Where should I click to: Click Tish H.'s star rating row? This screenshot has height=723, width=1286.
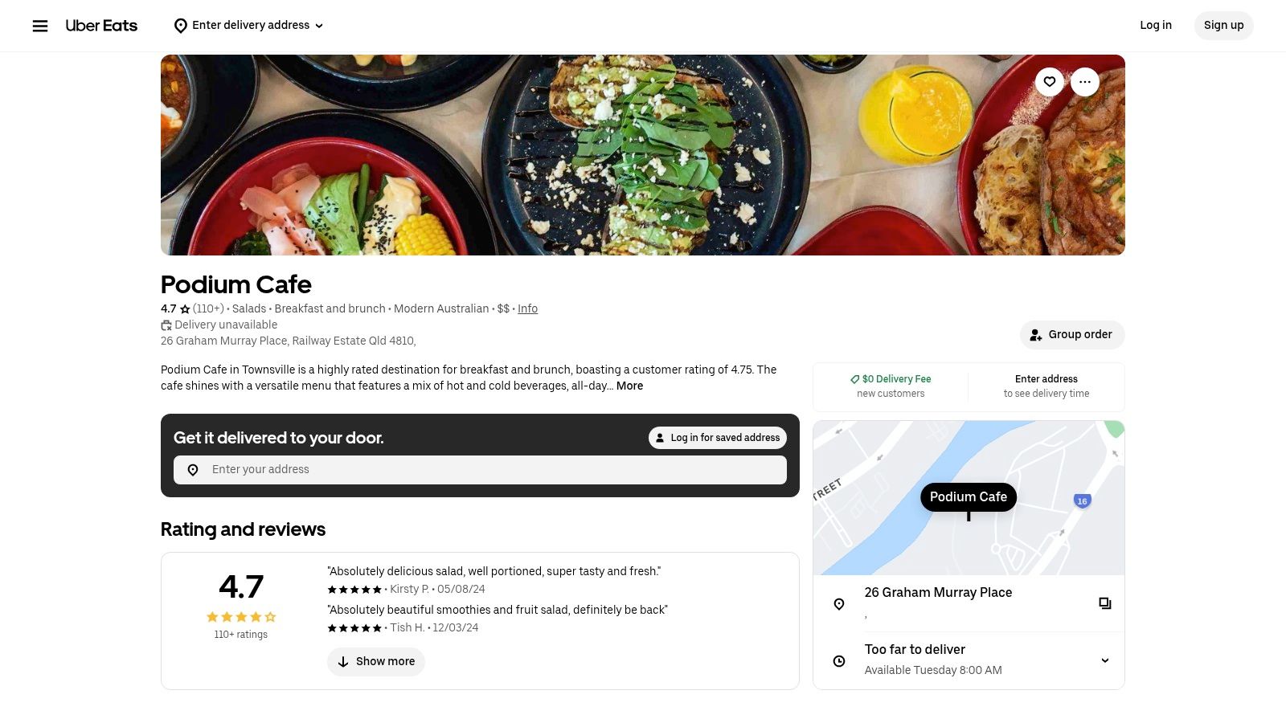(354, 627)
